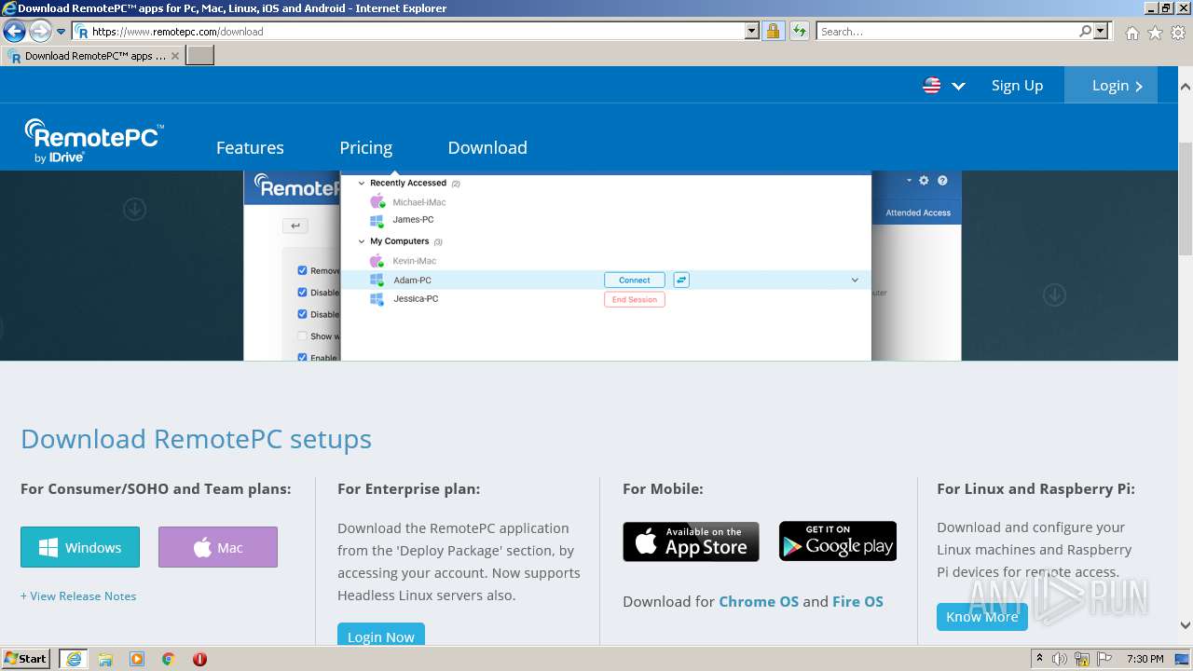Open Internet Explorer taskbar icon
The height and width of the screenshot is (671, 1193).
pyautogui.click(x=74, y=659)
